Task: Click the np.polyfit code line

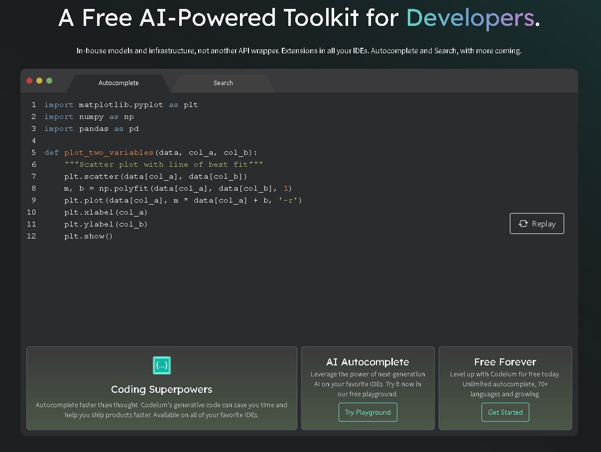Action: point(178,188)
